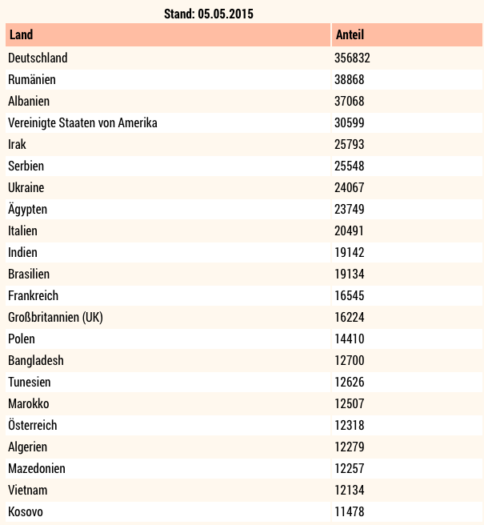The height and width of the screenshot is (525, 484).
Task: Click the Polen value 14410
Action: coord(350,339)
